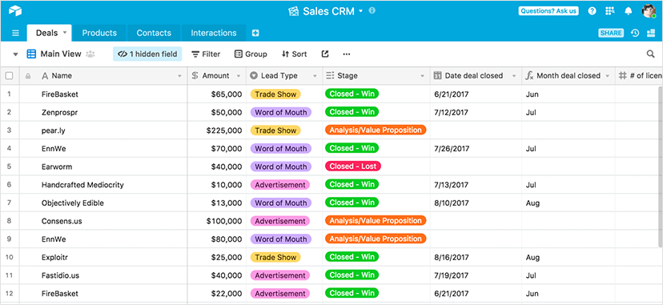Select the 8/10/2017 date cell
Viewport: 663px width, 305px height.
pyautogui.click(x=476, y=203)
